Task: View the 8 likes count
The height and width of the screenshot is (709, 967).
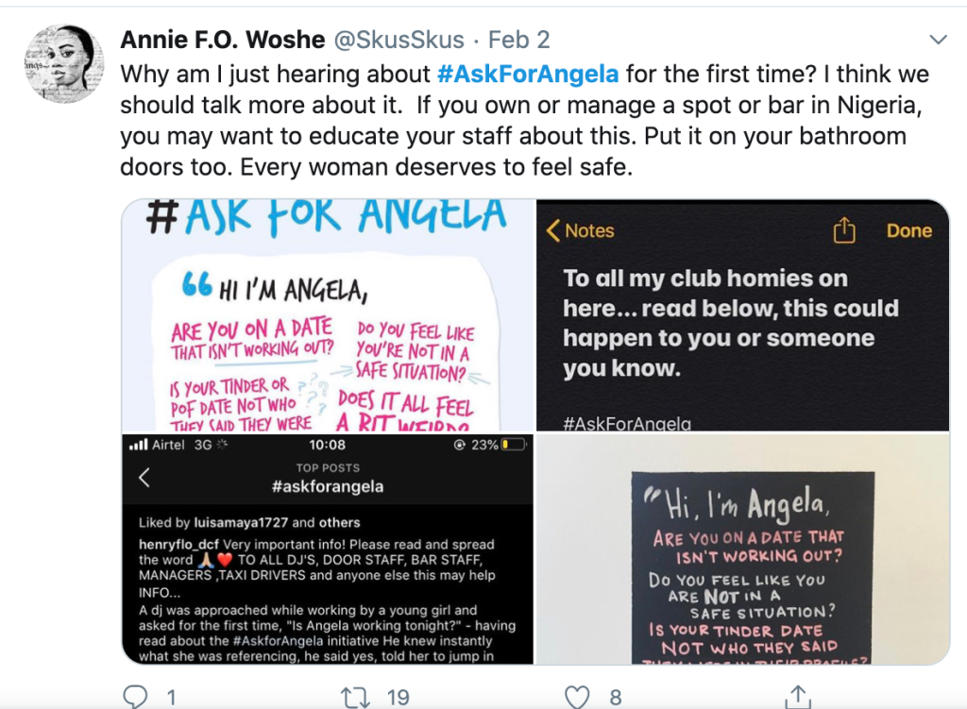Action: point(616,698)
